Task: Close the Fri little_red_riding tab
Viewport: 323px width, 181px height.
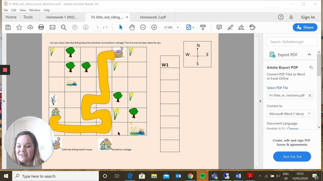Action: (x=127, y=17)
